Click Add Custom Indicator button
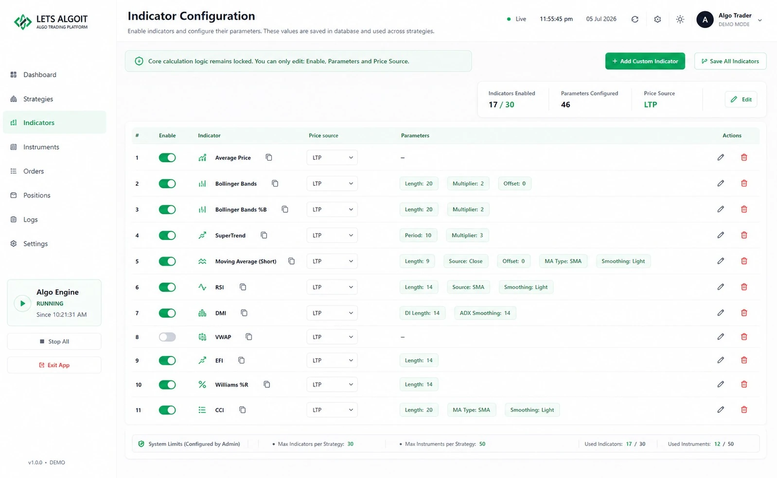The height and width of the screenshot is (478, 777). tap(645, 61)
